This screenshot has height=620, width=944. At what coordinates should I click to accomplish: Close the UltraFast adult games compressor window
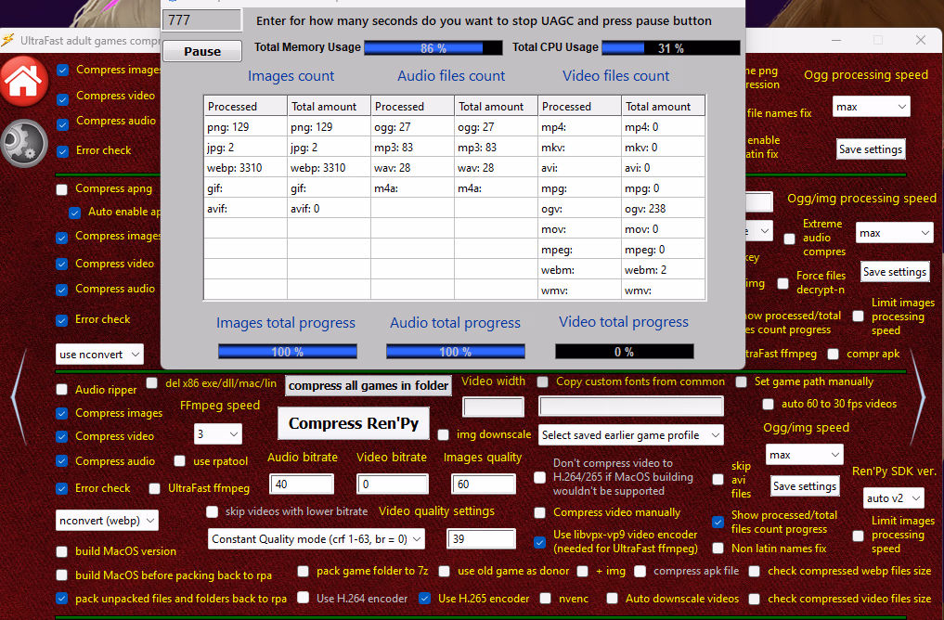(x=920, y=41)
